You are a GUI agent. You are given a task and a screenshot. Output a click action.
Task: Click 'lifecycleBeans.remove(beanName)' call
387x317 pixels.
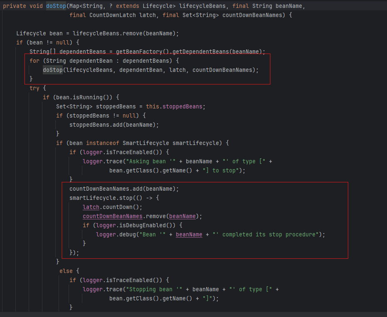pyautogui.click(x=124, y=34)
